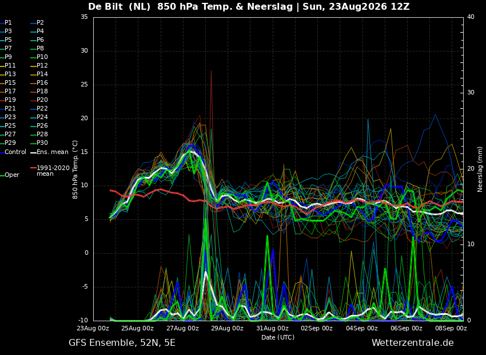Click the P26 legend entry
486x355 pixels.
[39, 125]
